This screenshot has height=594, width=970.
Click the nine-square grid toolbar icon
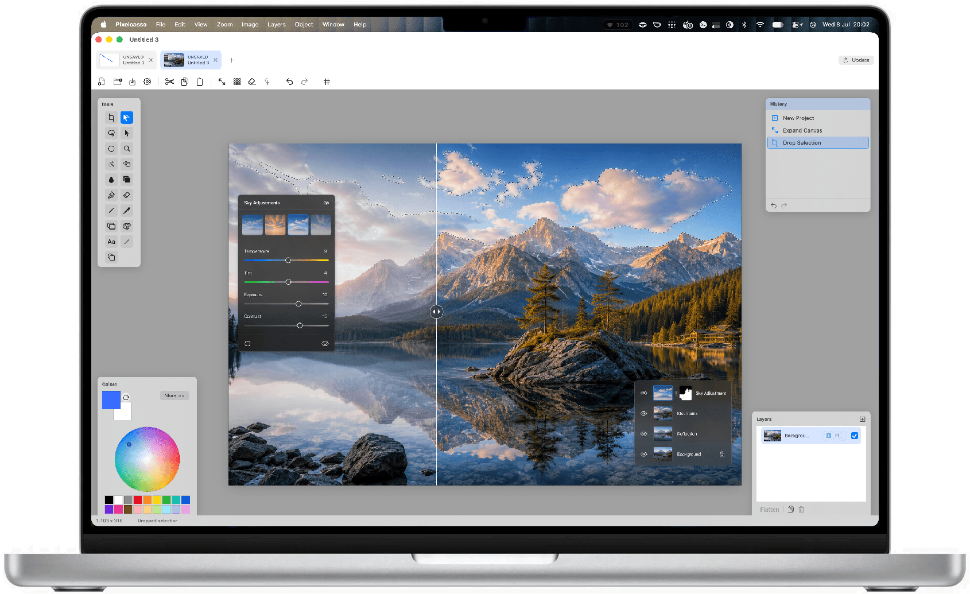coord(237,81)
